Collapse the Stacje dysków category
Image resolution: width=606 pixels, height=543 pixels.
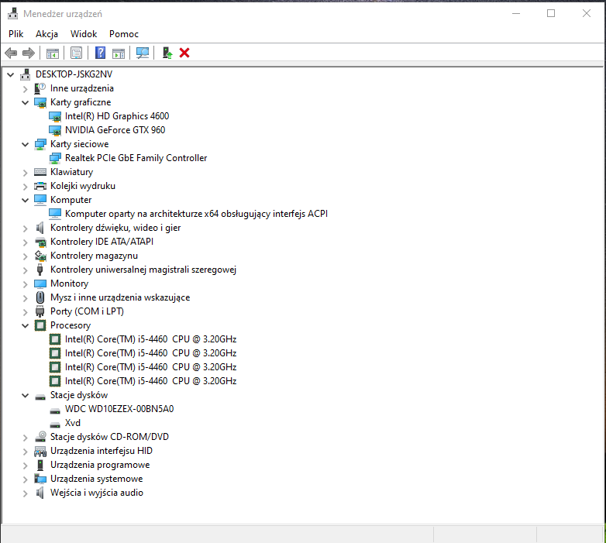pos(25,395)
